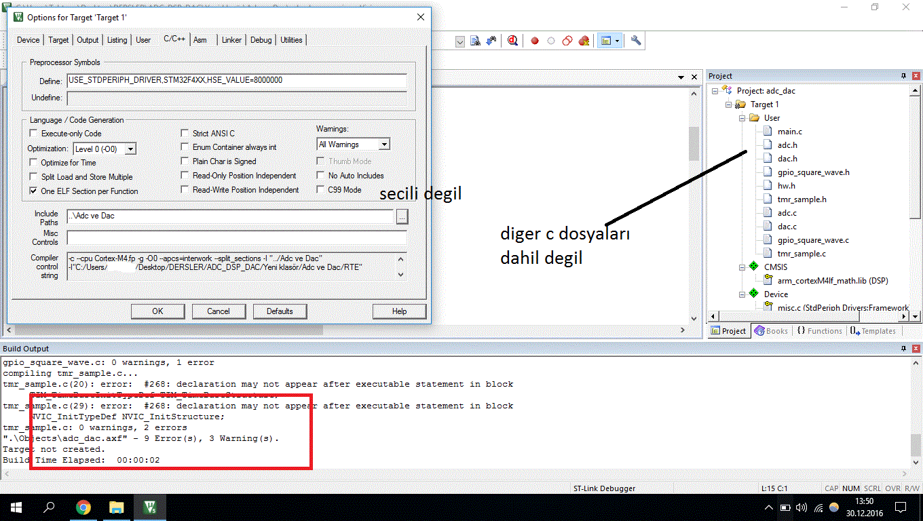
Task: Switch to the Output tab
Action: [x=88, y=40]
